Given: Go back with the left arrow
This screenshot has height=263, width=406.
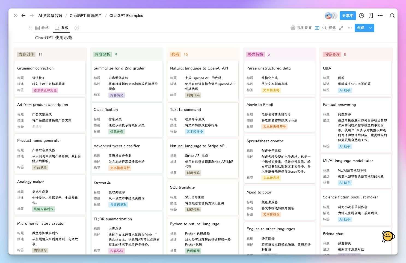Looking at the screenshot, I should click(x=23, y=16).
